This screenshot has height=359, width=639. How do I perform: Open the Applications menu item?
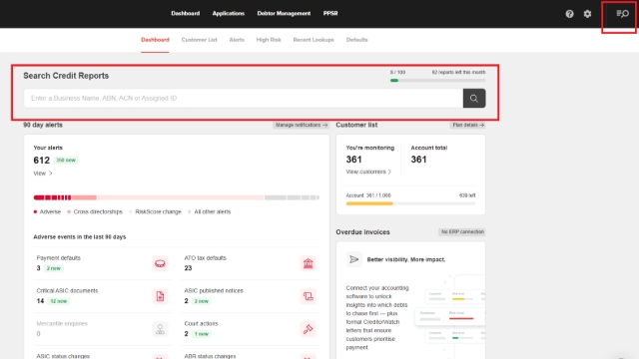pyautogui.click(x=229, y=13)
